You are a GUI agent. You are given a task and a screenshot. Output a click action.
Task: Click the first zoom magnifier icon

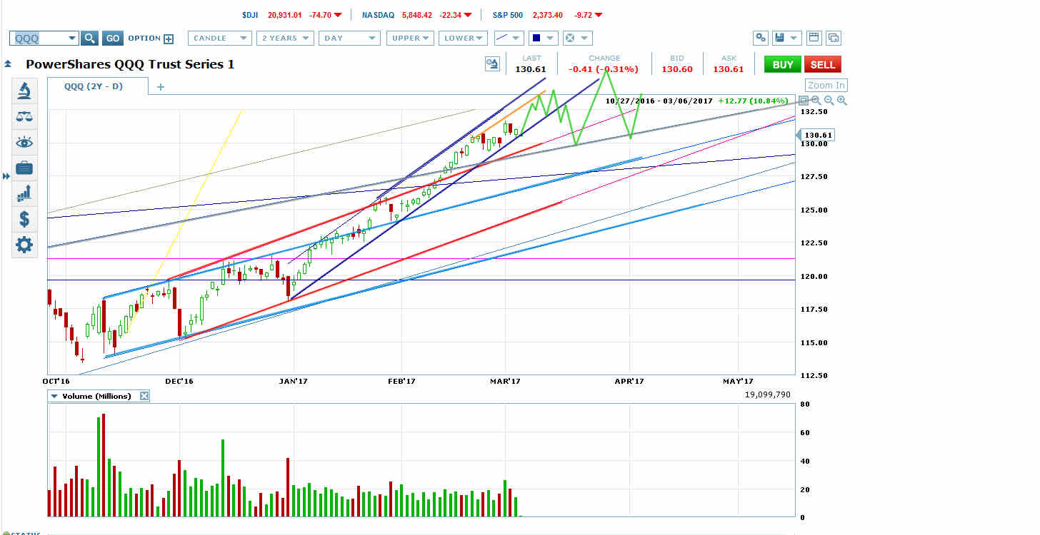pos(816,101)
